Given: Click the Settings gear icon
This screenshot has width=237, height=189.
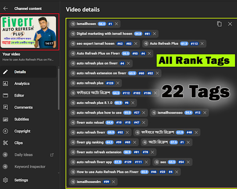Looking at the screenshot, I should tap(6, 180).
